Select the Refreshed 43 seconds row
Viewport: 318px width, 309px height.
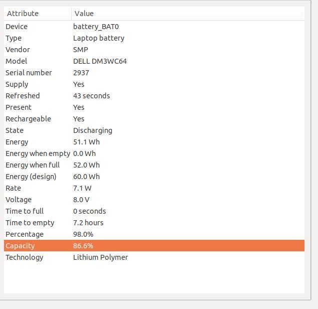[x=154, y=96]
